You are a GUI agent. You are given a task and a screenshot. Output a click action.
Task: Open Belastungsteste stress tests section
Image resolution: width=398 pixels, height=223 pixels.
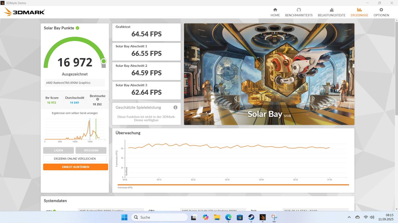[331, 12]
